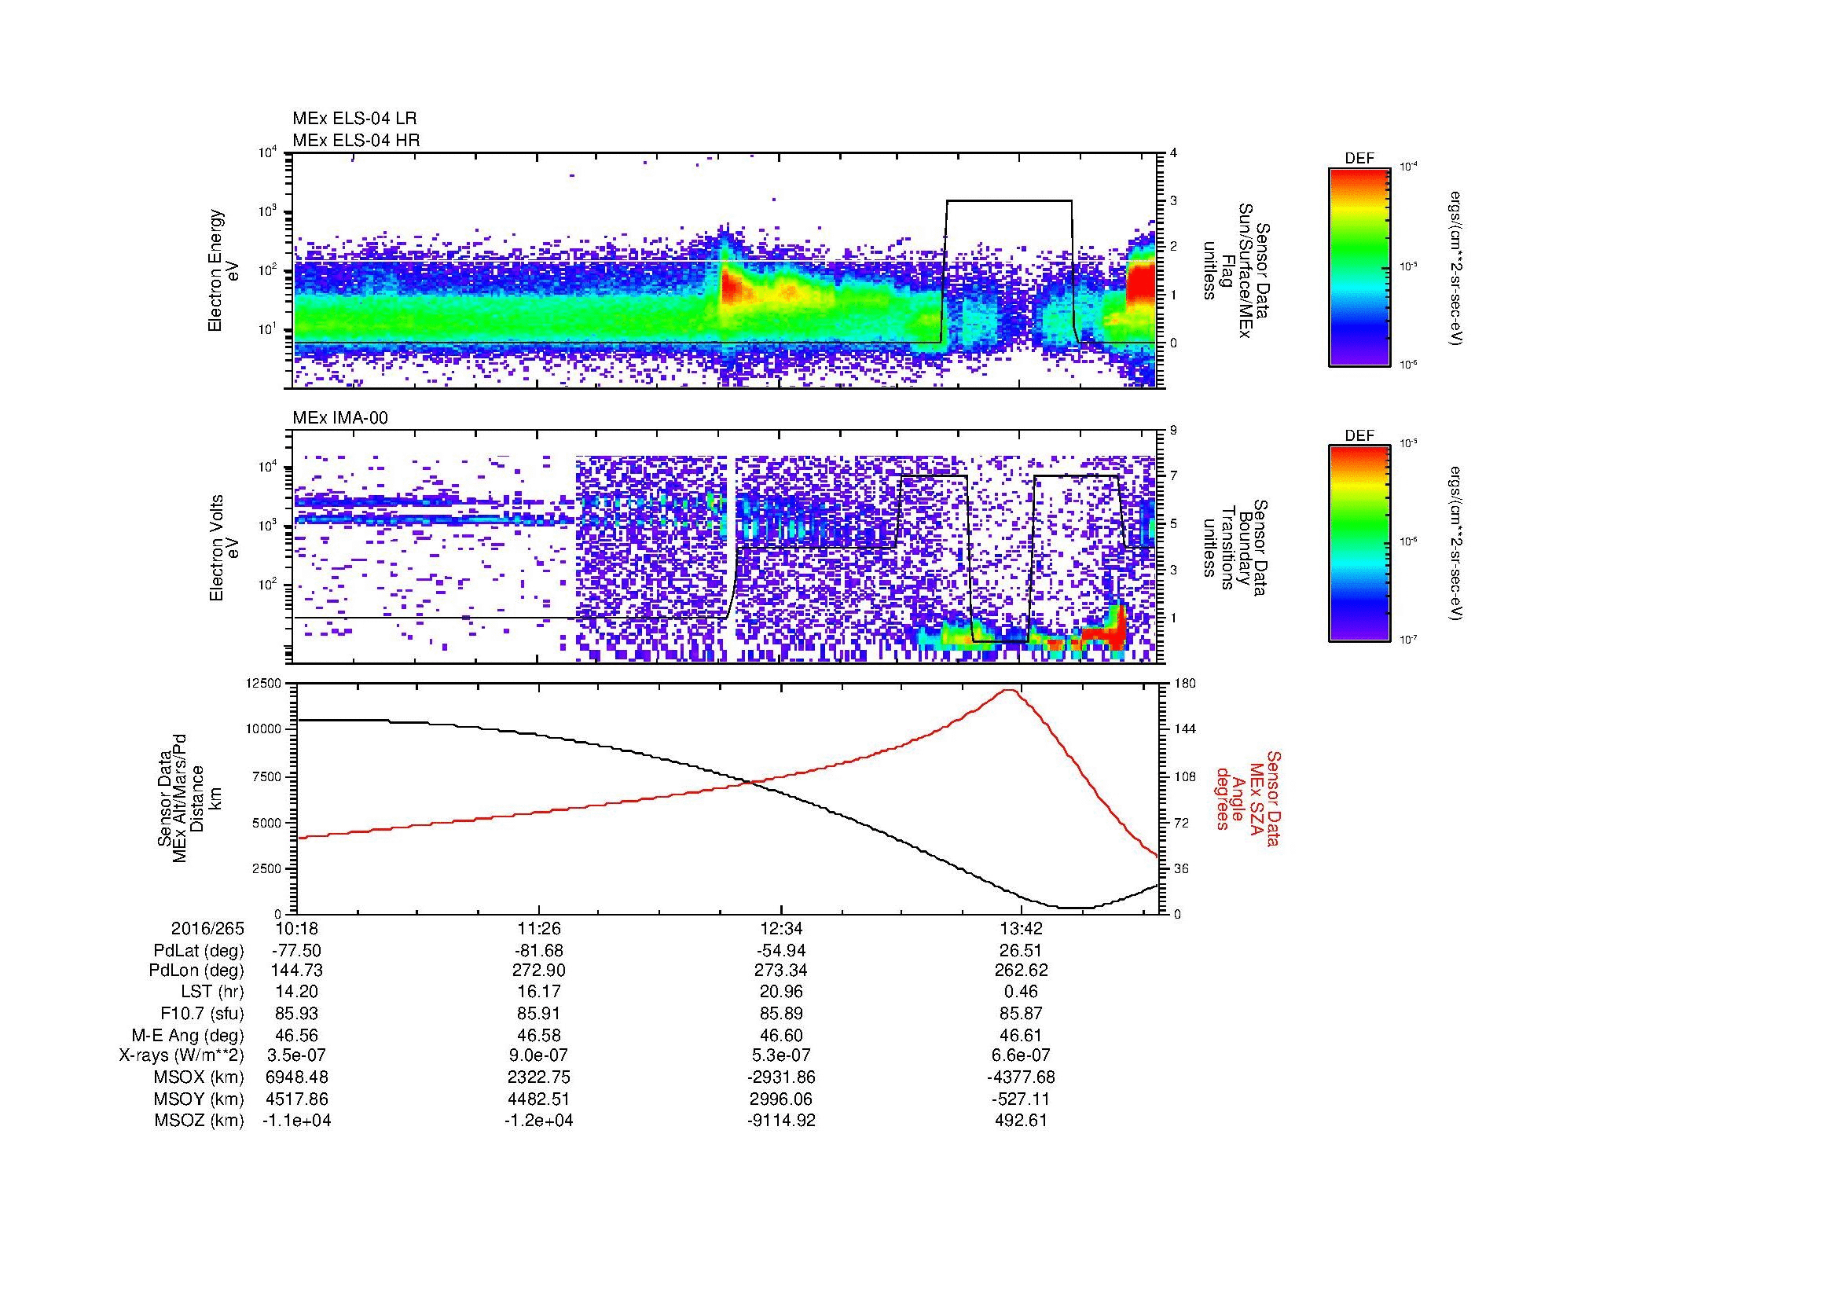Click the M-E Ang value 46.61

pos(1021,1036)
